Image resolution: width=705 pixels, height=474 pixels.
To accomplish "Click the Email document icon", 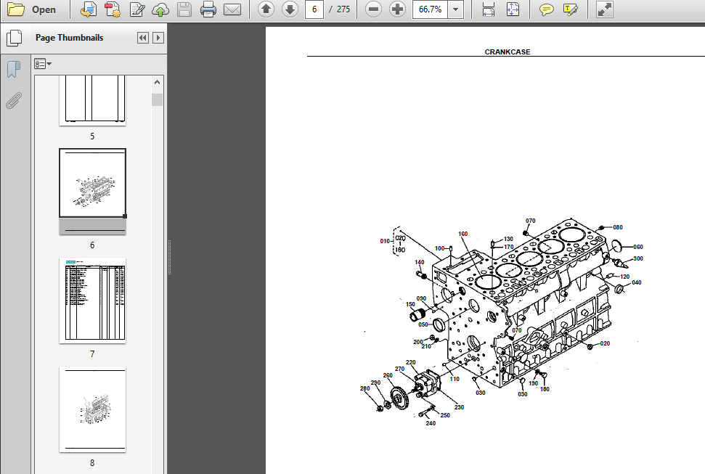I will point(232,10).
